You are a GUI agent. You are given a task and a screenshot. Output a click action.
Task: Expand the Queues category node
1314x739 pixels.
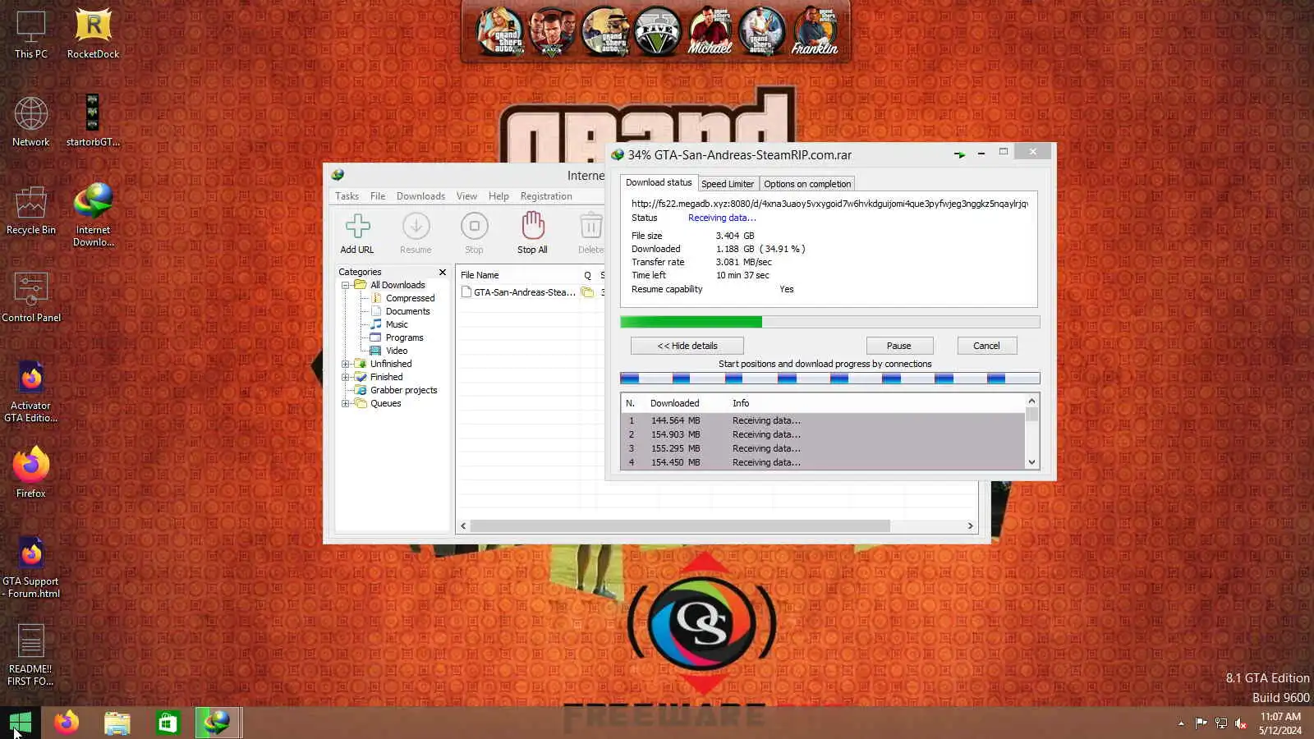[x=346, y=403]
